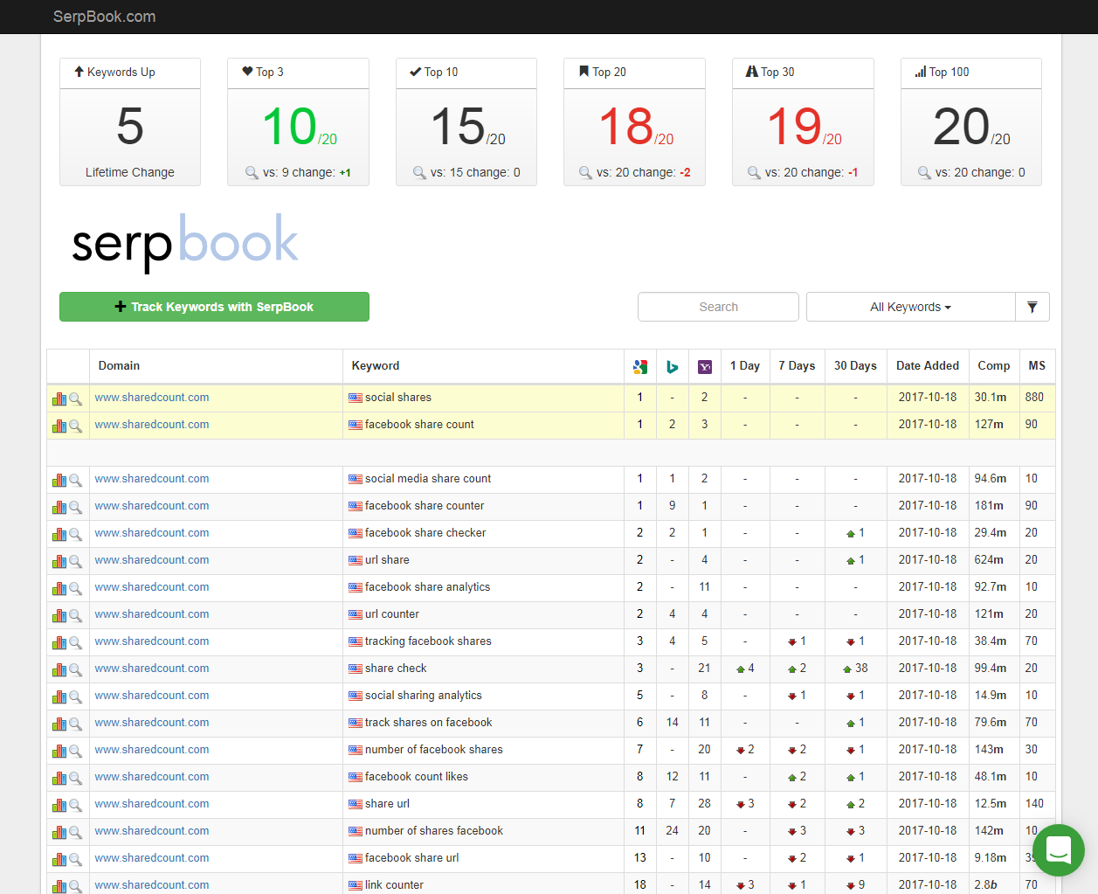Expand the All Keywords dropdown
The image size is (1098, 894).
pos(910,307)
